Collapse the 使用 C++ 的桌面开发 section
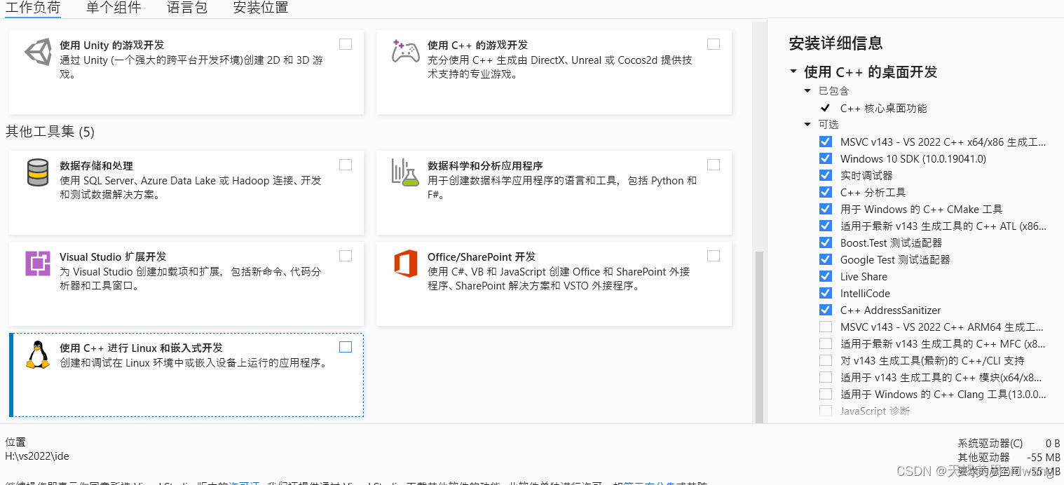The image size is (1064, 485). pos(793,71)
